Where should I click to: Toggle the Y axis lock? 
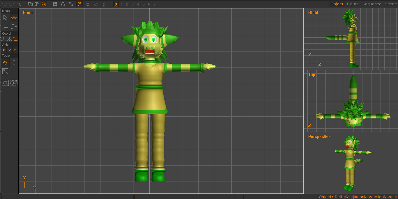pos(10,50)
